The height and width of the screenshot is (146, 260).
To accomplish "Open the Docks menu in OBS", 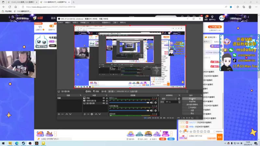I will click(x=84, y=22).
